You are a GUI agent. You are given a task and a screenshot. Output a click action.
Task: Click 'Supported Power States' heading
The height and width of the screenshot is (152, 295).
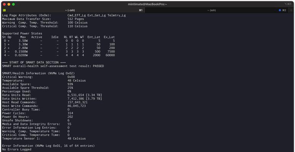22,33
